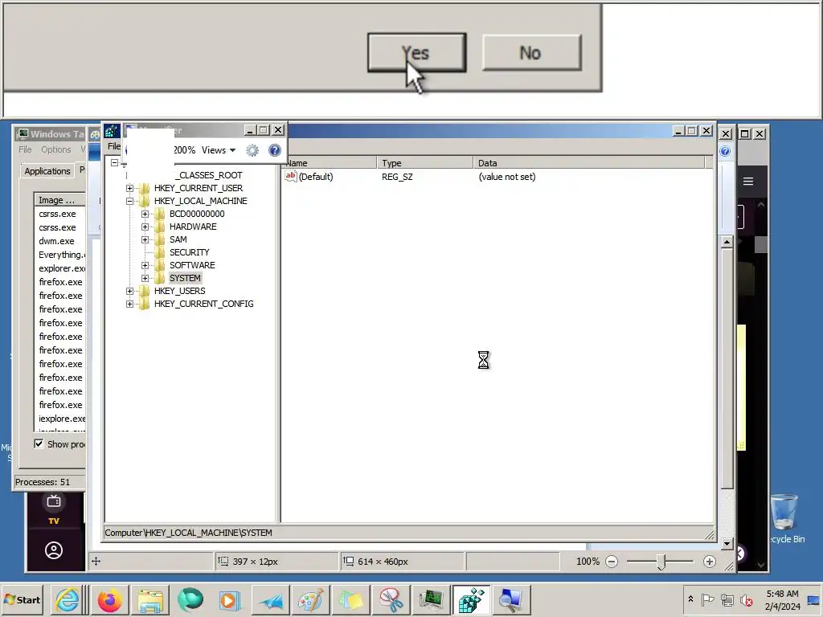The width and height of the screenshot is (823, 617).
Task: Select HKEY_CURRENT_USER in registry tree
Action: [x=199, y=188]
